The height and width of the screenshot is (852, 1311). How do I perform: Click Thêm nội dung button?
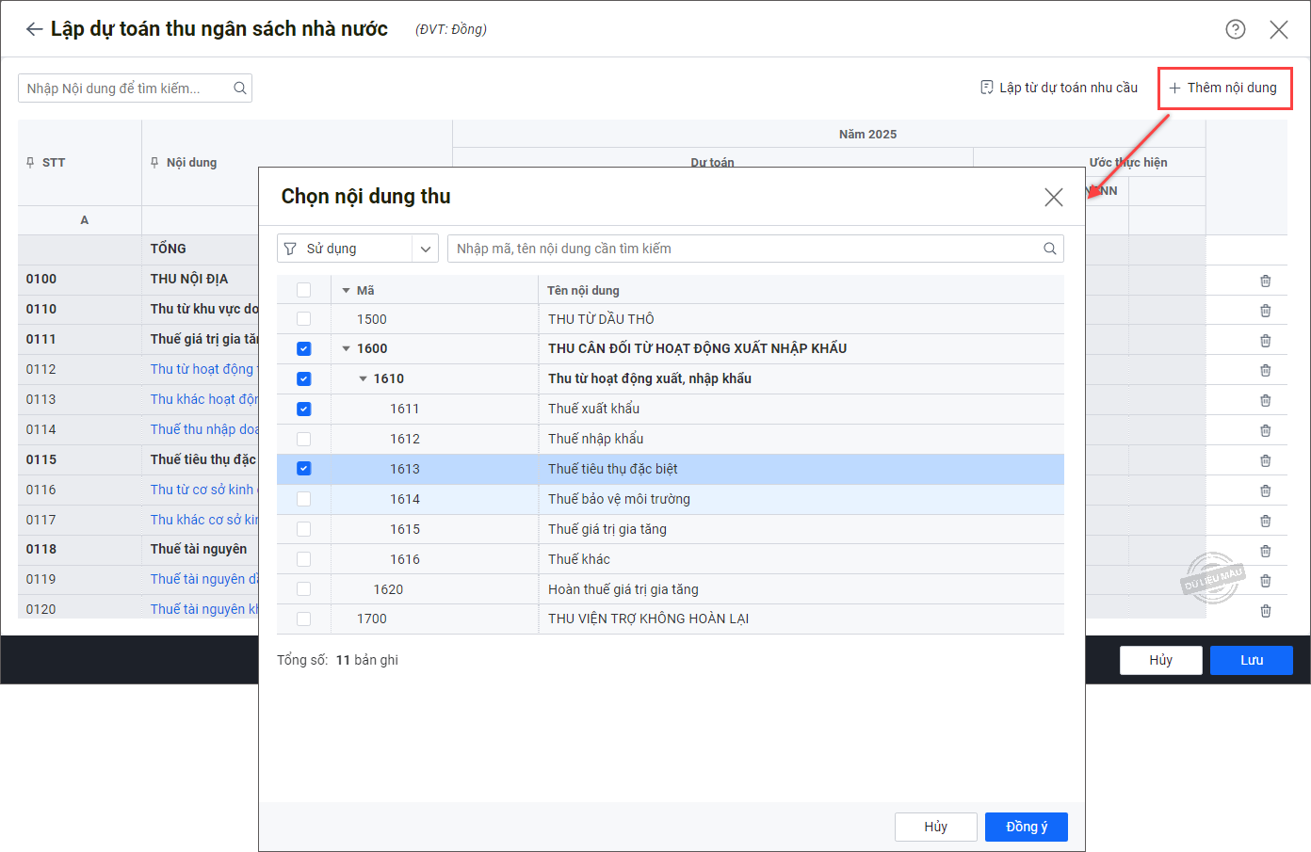[1223, 88]
